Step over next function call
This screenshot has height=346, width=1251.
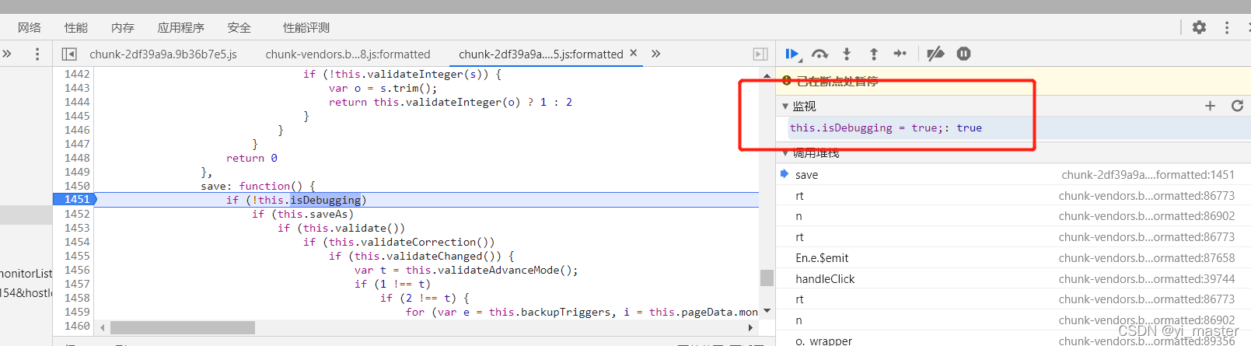click(x=819, y=54)
